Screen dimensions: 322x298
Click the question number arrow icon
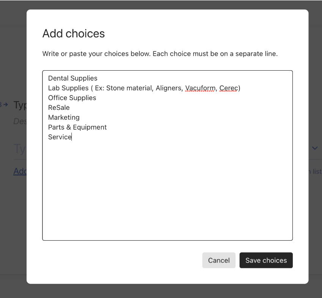(6, 105)
